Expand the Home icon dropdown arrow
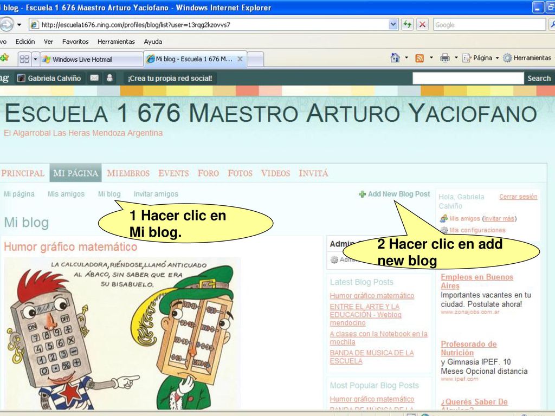 click(x=406, y=57)
